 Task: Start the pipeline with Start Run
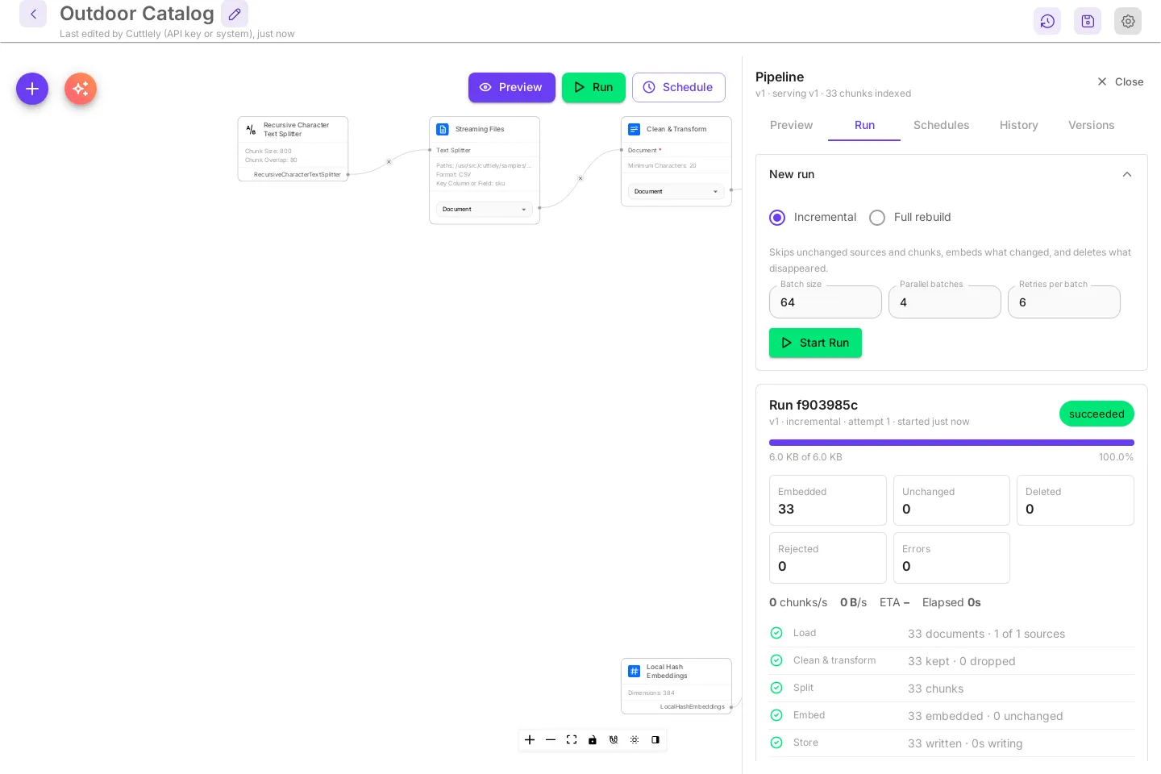click(x=815, y=343)
